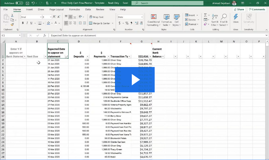Click the Name Box showing C1
This screenshot has width=269, height=160.
(x=10, y=35)
